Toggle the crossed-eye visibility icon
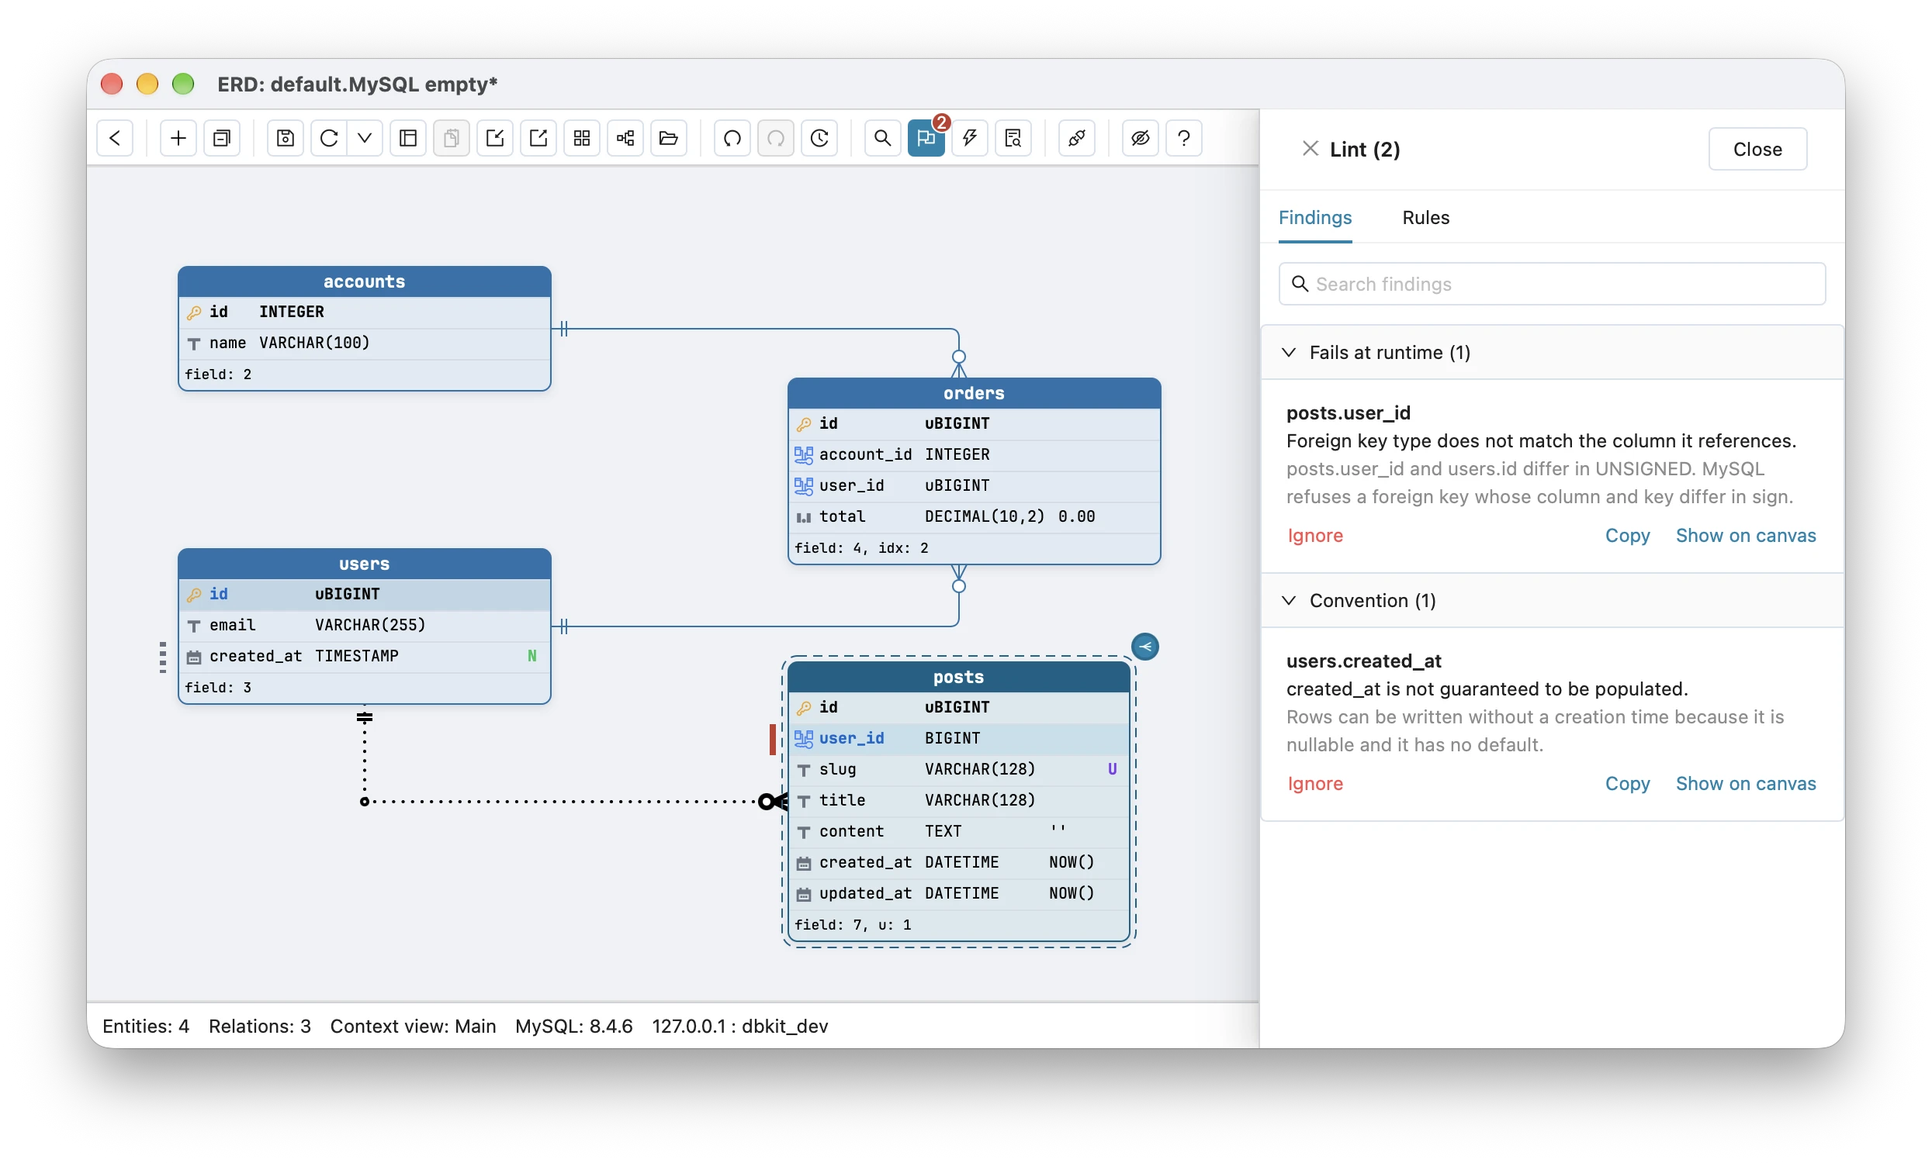Screen dimensions: 1932x1163 pos(1140,138)
